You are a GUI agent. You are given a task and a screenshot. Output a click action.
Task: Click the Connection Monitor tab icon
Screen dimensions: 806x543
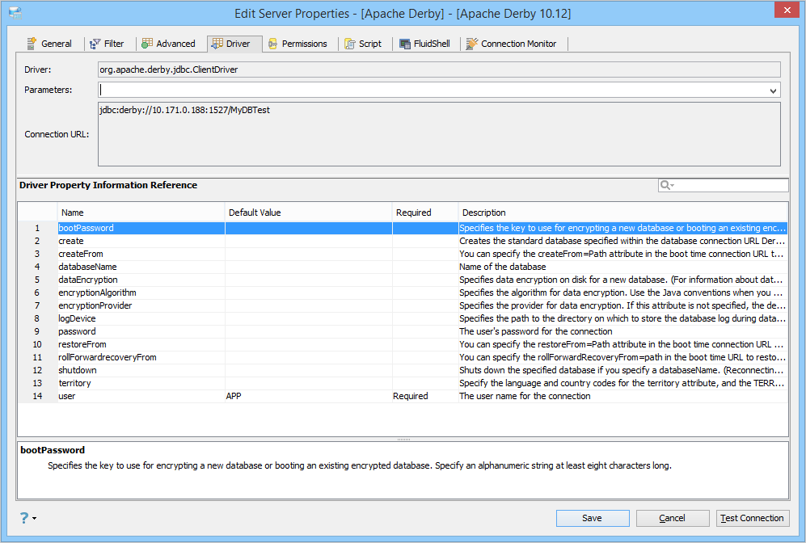(472, 44)
